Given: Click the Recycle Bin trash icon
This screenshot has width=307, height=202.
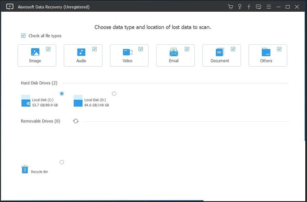Looking at the screenshot, I should pos(25,169).
